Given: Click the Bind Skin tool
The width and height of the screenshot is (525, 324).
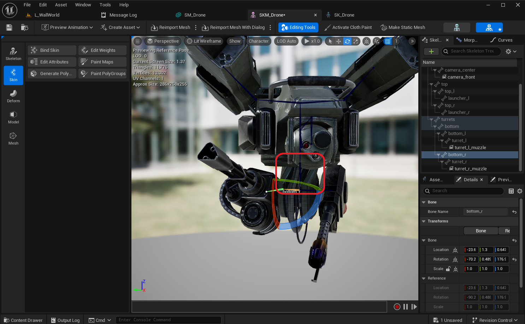Looking at the screenshot, I should pyautogui.click(x=52, y=50).
